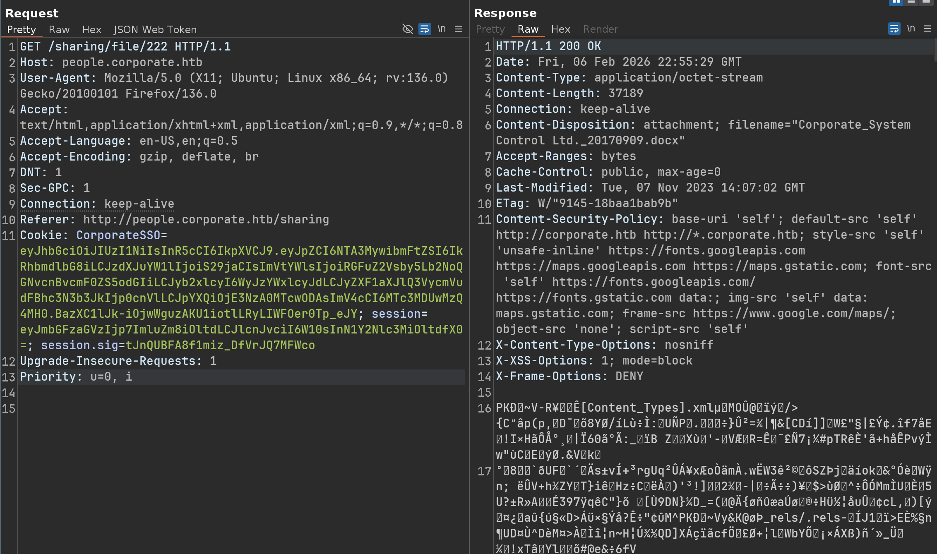This screenshot has height=554, width=937.
Task: Open Response pane hamburger options menu
Action: [x=927, y=29]
